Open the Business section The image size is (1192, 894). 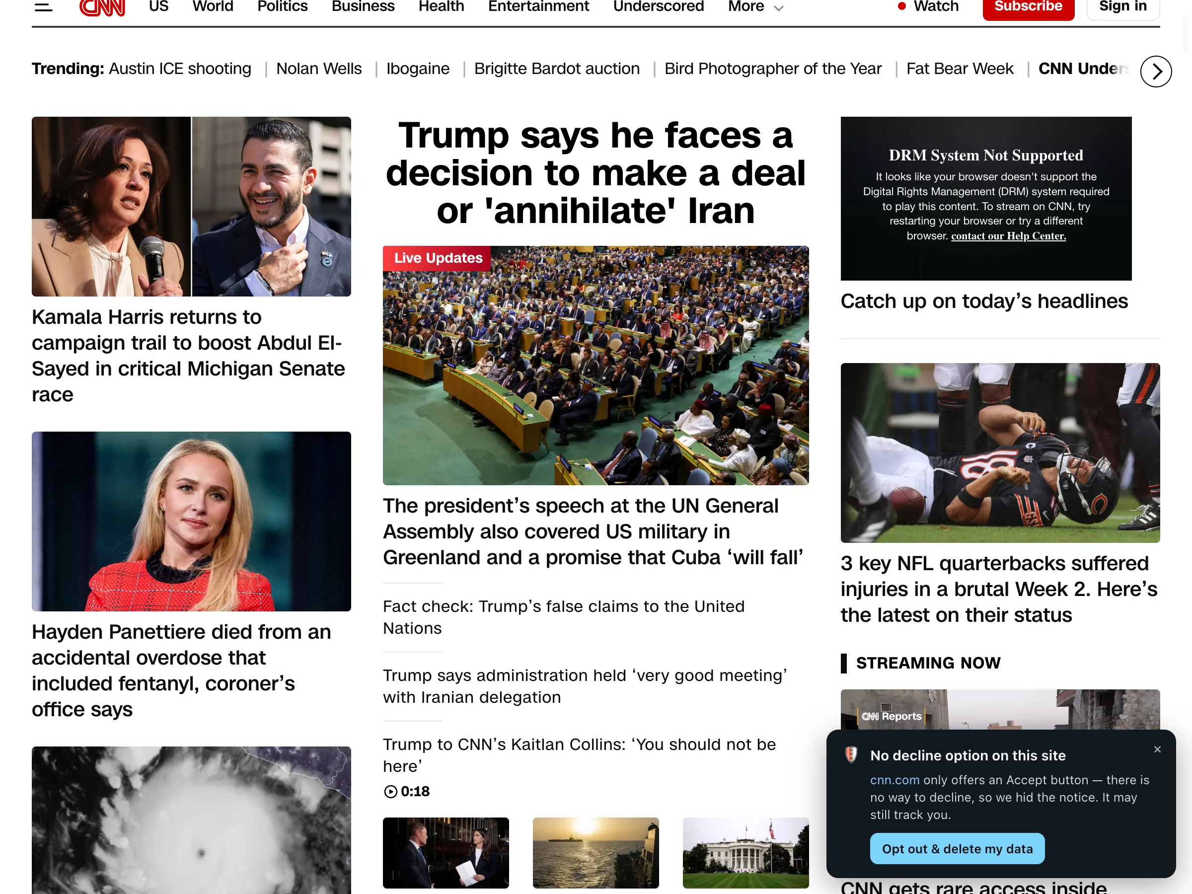click(363, 6)
